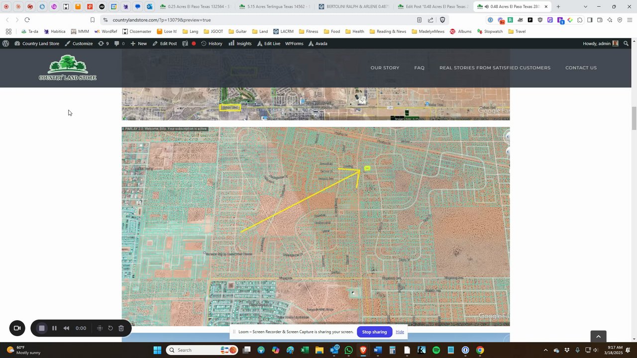This screenshot has height=358, width=637.
Task: Click the Stop sharing button
Action: tap(374, 332)
